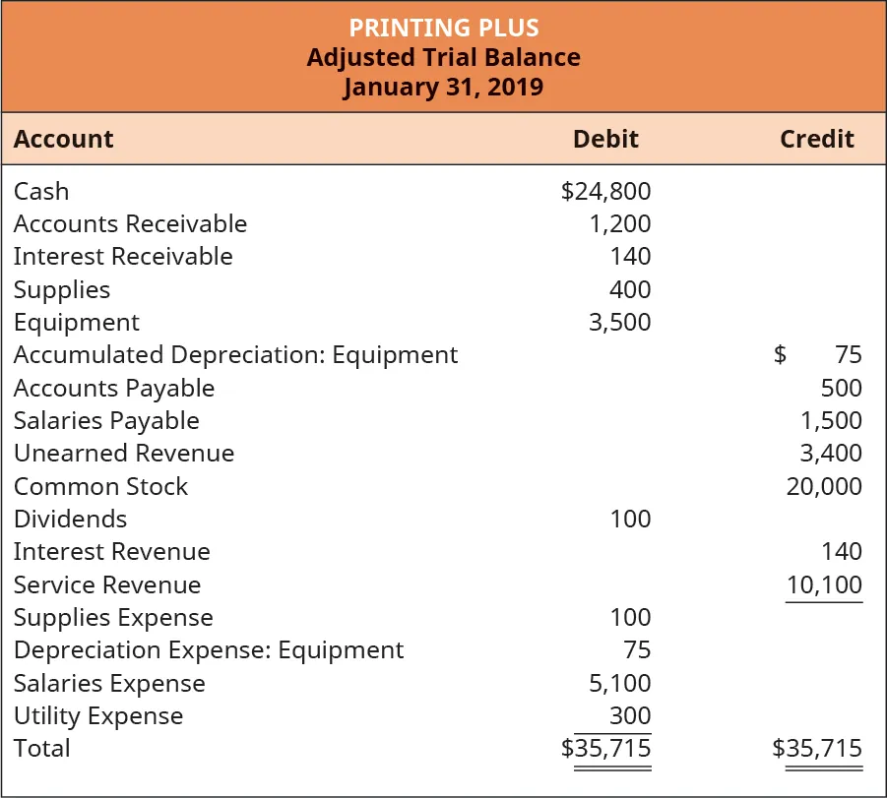Select the Dividends account label
Screen dimensions: 887x798
pyautogui.click(x=70, y=520)
